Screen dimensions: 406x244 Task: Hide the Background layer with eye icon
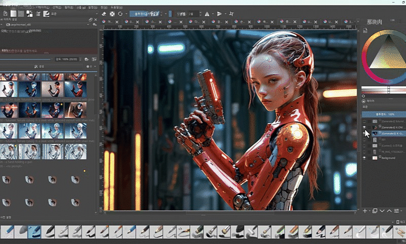coord(364,158)
